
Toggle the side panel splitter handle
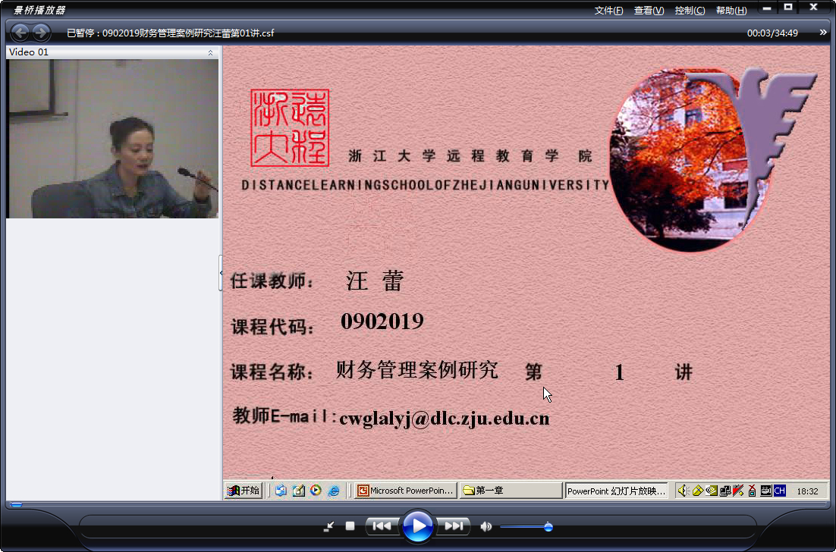(x=221, y=273)
